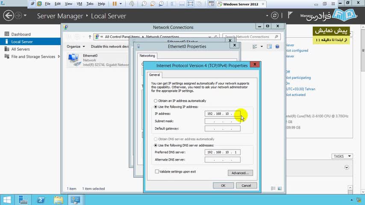Select the Ethernet0 network adapter icon

click(x=74, y=59)
